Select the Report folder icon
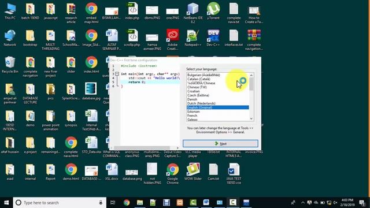This screenshot has width=370, height=208. (x=50, y=172)
